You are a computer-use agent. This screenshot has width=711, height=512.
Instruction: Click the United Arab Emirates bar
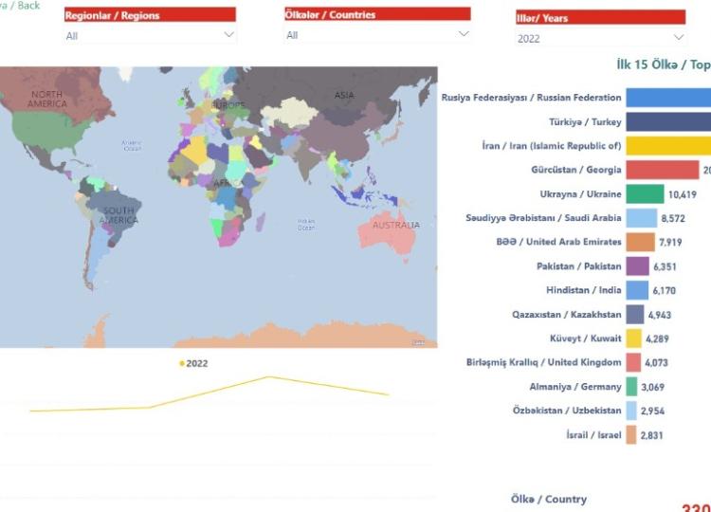point(640,242)
